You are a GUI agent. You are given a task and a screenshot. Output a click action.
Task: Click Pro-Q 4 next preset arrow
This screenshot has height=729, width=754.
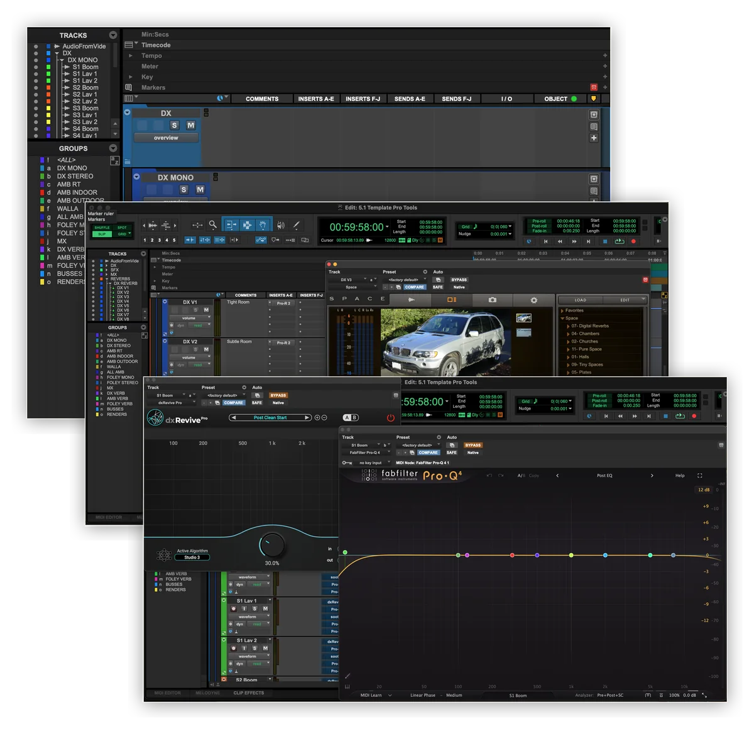652,476
